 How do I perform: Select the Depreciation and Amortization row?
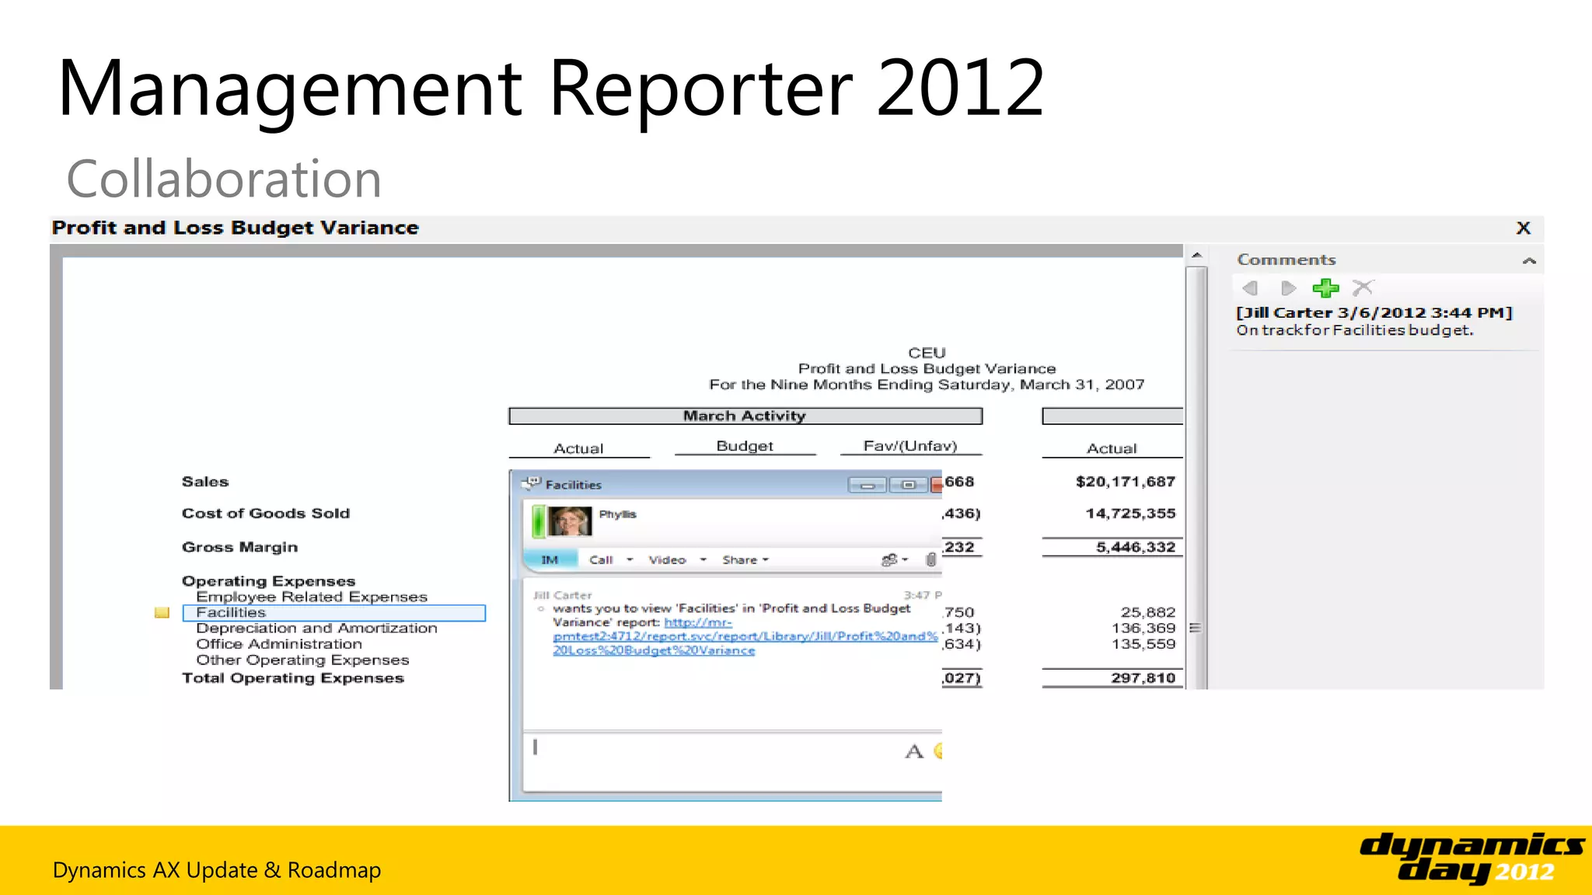(x=316, y=628)
